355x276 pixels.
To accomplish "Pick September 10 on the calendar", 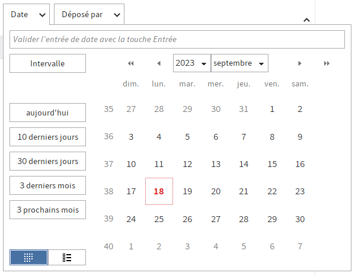I will (131, 164).
